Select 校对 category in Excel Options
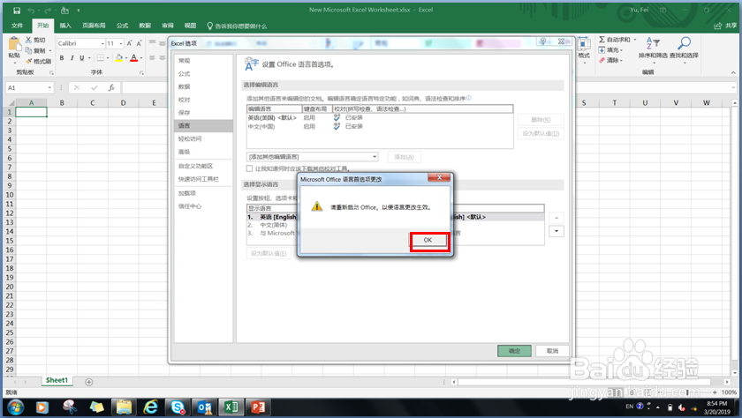742x418 pixels. point(203,100)
